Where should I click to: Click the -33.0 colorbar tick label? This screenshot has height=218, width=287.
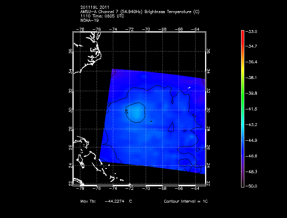click(x=251, y=32)
